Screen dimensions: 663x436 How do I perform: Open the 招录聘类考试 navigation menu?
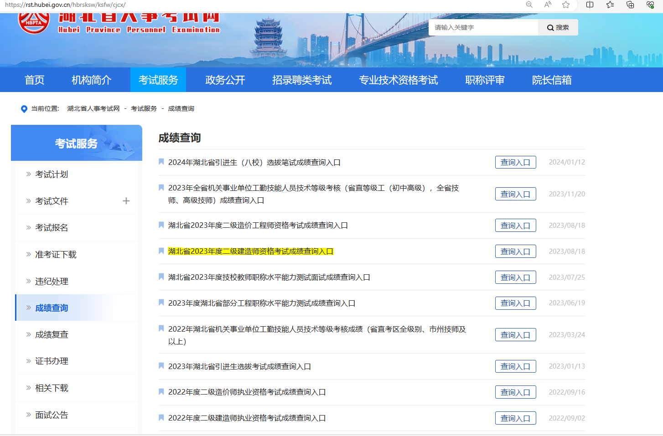(x=301, y=80)
